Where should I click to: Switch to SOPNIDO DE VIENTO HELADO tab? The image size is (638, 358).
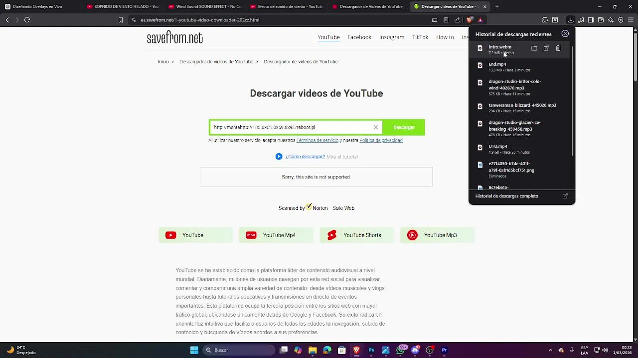(x=122, y=6)
